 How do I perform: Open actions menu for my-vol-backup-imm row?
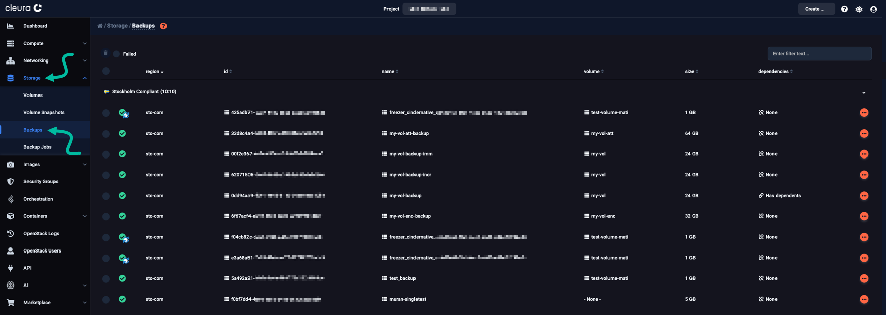pos(864,154)
